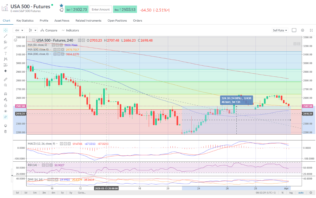The height and width of the screenshot is (198, 316).
Task: Remove the MA 100 indicator
Action: click(62, 50)
